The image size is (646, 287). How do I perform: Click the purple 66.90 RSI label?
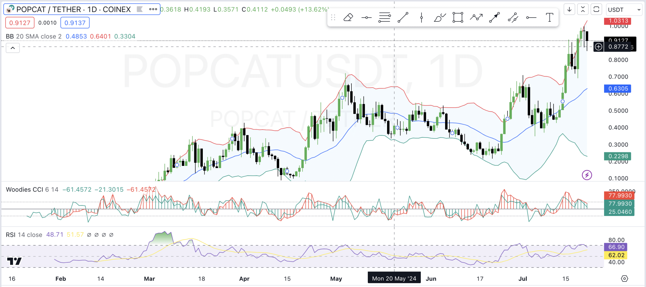point(615,247)
